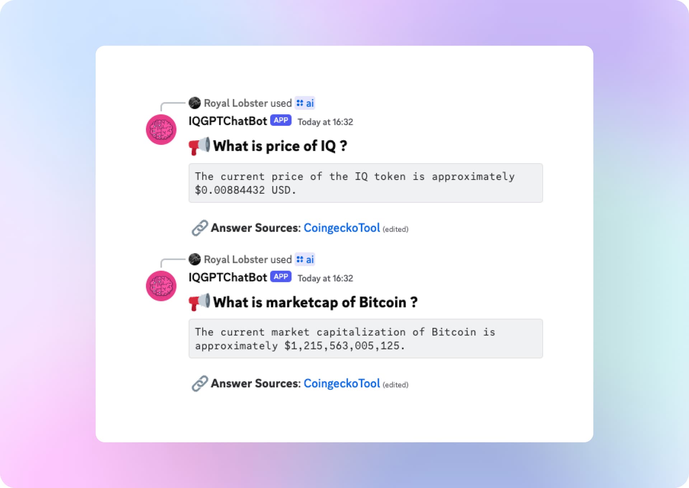
Task: Click the first message's IQGPTChatBot brain avatar
Action: 161,130
